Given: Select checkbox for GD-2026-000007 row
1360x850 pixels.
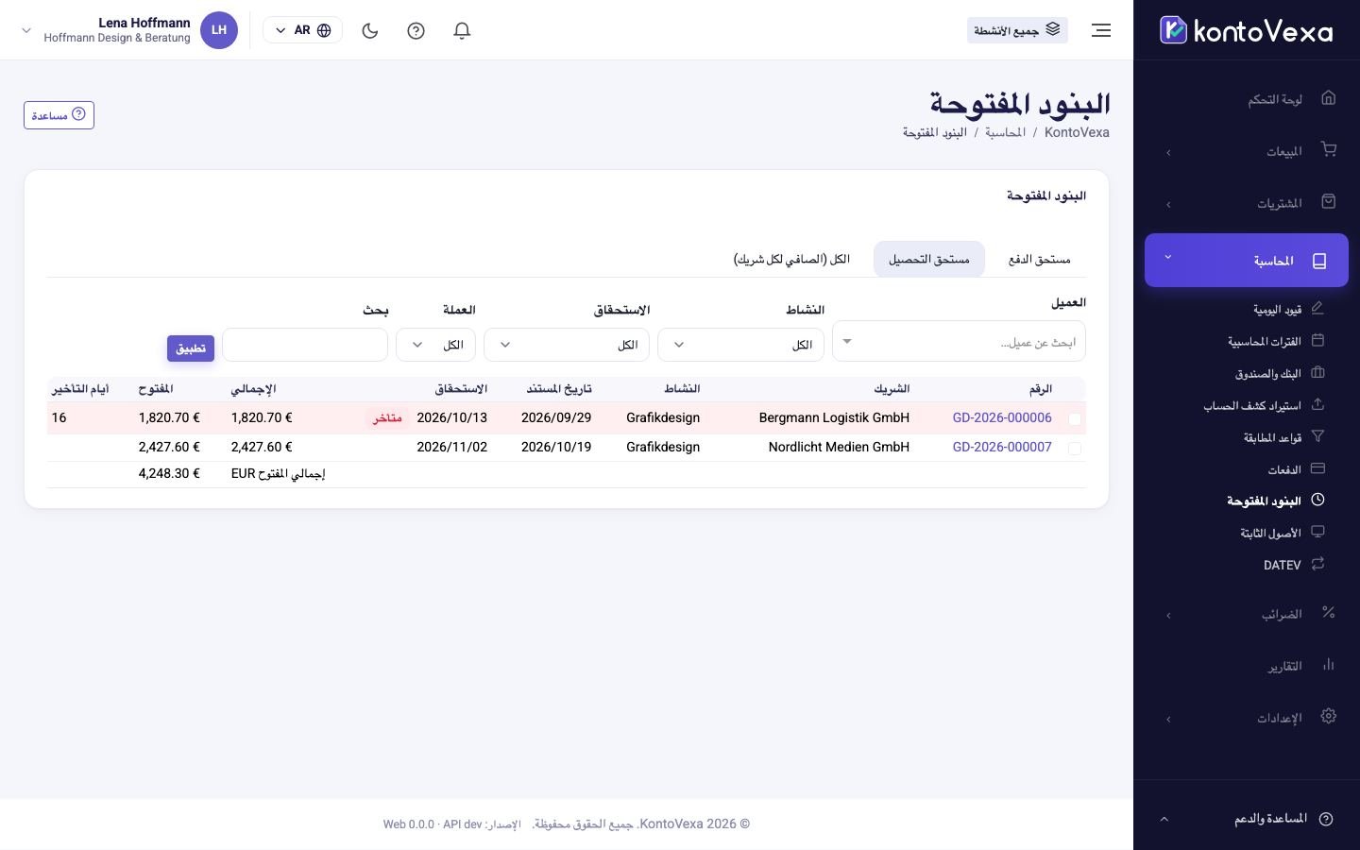Looking at the screenshot, I should [x=1074, y=449].
